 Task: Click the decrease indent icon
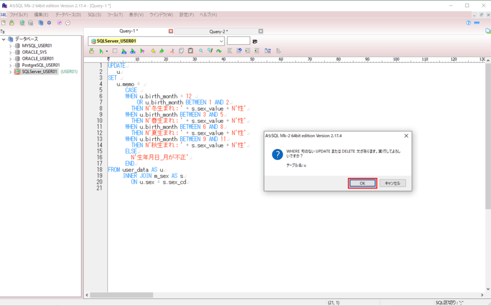[x=257, y=51]
